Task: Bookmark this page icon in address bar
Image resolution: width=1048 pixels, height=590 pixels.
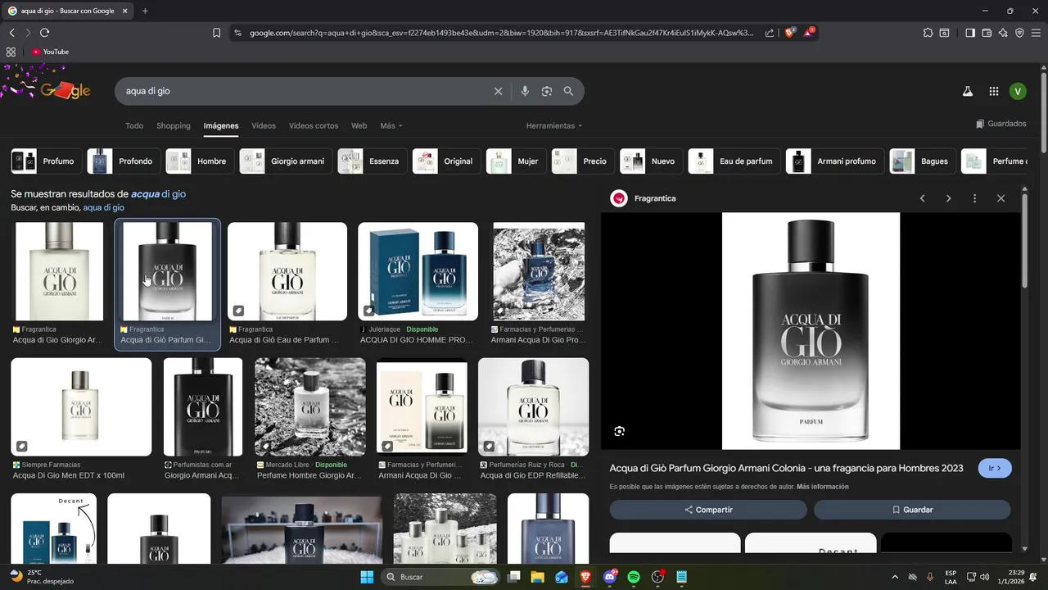Action: point(216,33)
